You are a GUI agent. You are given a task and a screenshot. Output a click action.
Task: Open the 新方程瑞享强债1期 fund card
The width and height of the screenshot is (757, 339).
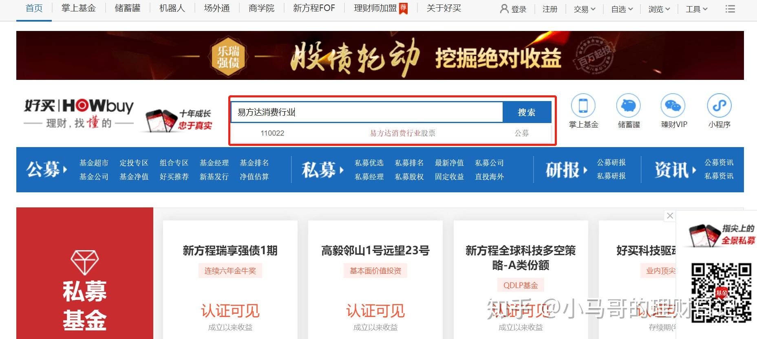[x=230, y=280]
